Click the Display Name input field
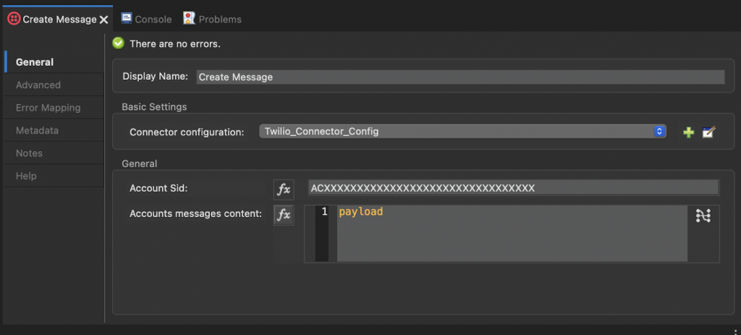The width and height of the screenshot is (741, 335). (x=460, y=77)
